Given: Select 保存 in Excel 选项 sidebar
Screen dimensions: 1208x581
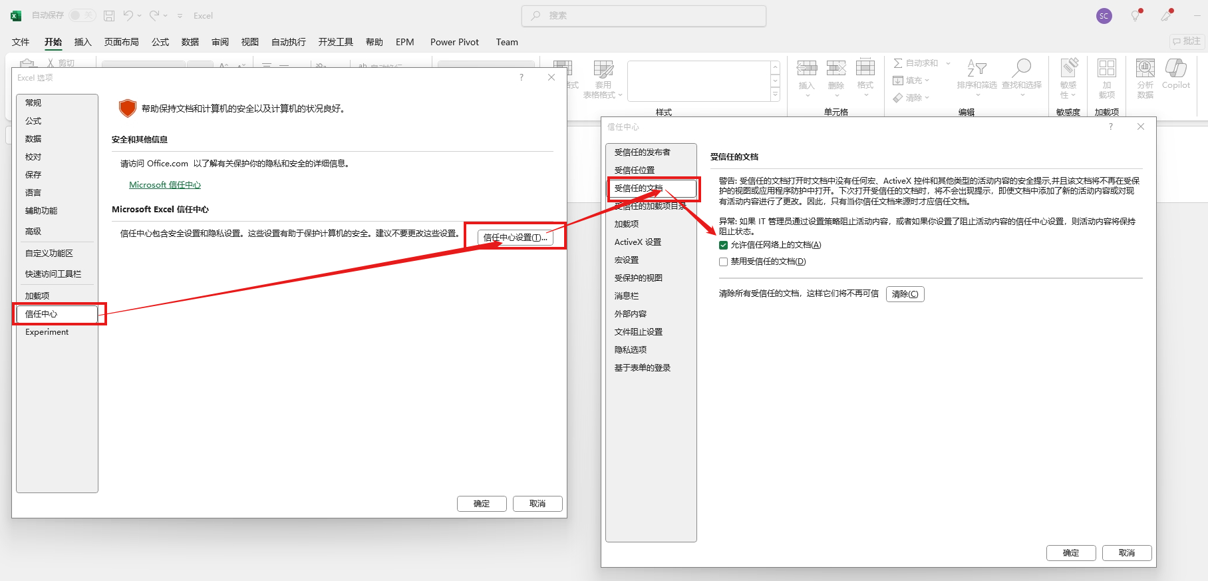Looking at the screenshot, I should [x=57, y=174].
